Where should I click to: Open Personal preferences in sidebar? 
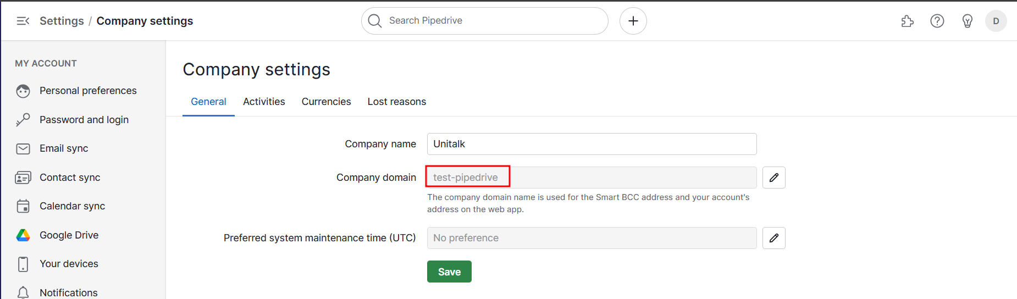(x=88, y=91)
